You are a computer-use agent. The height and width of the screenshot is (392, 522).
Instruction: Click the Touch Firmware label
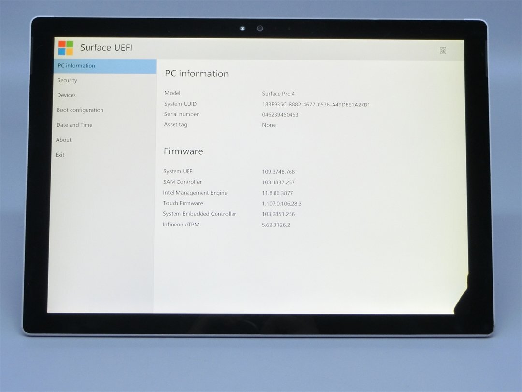183,203
